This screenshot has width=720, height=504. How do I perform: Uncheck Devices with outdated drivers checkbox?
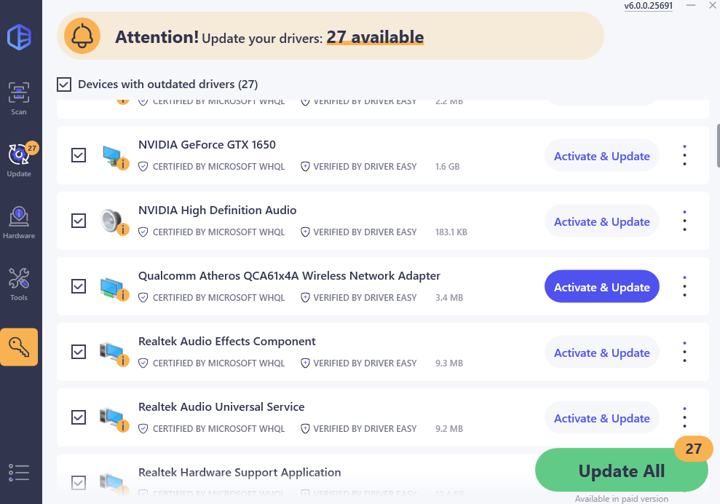click(64, 84)
